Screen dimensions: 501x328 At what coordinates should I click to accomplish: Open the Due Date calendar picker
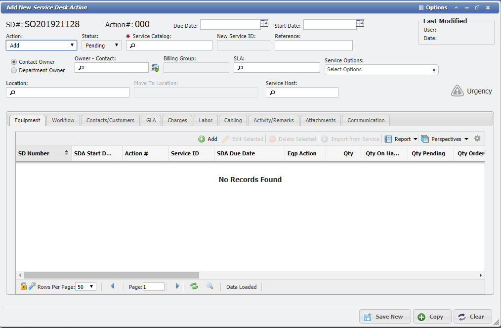(264, 23)
